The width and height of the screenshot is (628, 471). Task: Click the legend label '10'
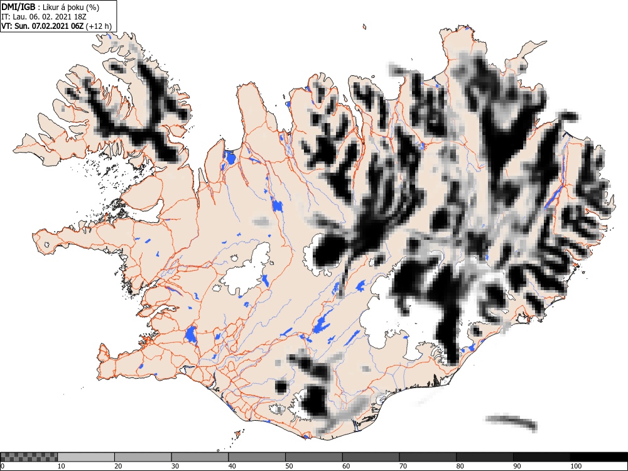[62, 466]
